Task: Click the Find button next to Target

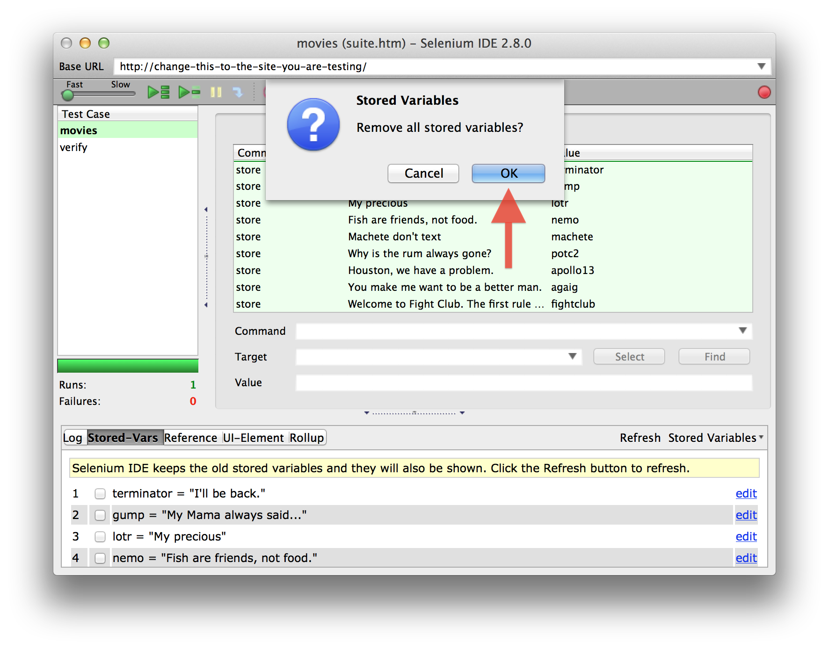Action: coord(714,357)
